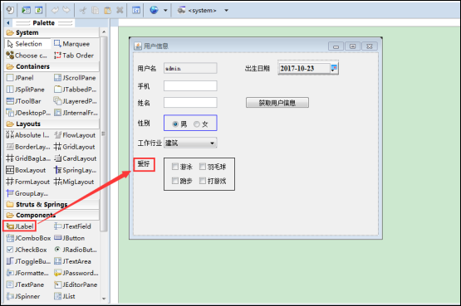Check the 打游戏 checkbox

click(x=203, y=181)
